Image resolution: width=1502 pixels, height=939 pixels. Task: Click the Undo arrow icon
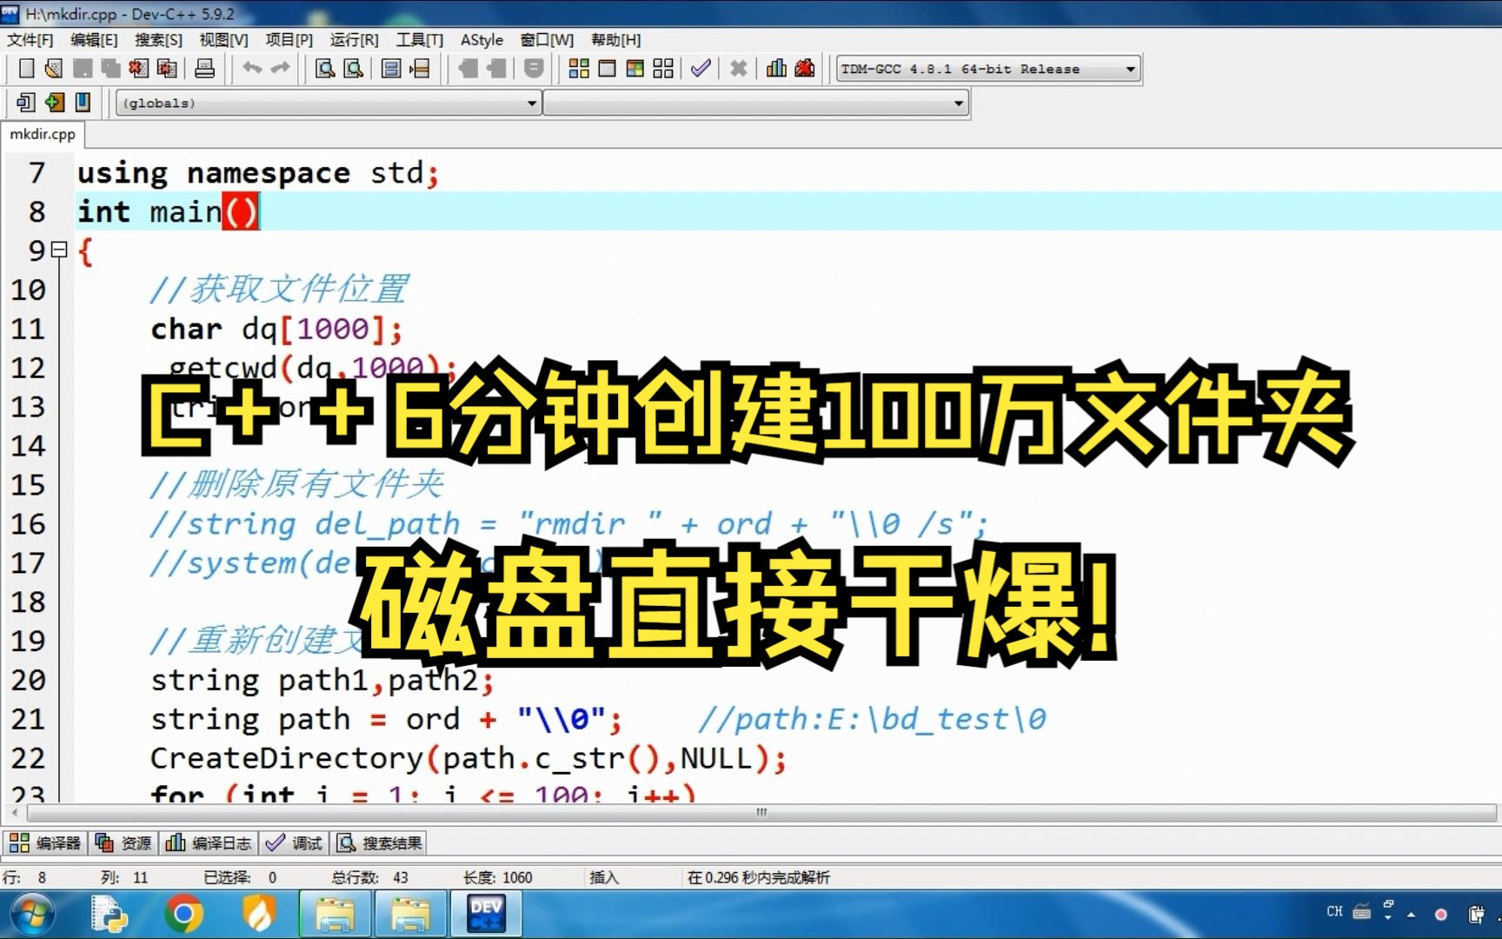click(252, 68)
